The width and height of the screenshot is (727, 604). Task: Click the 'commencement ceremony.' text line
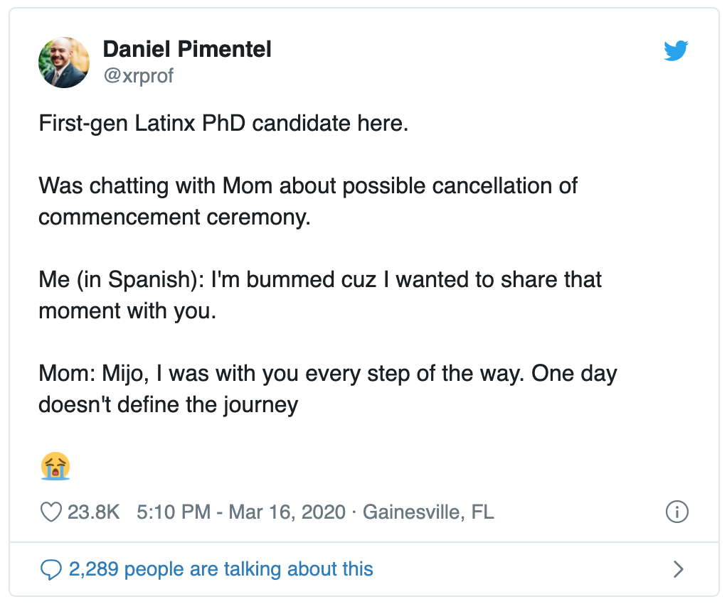pos(174,217)
